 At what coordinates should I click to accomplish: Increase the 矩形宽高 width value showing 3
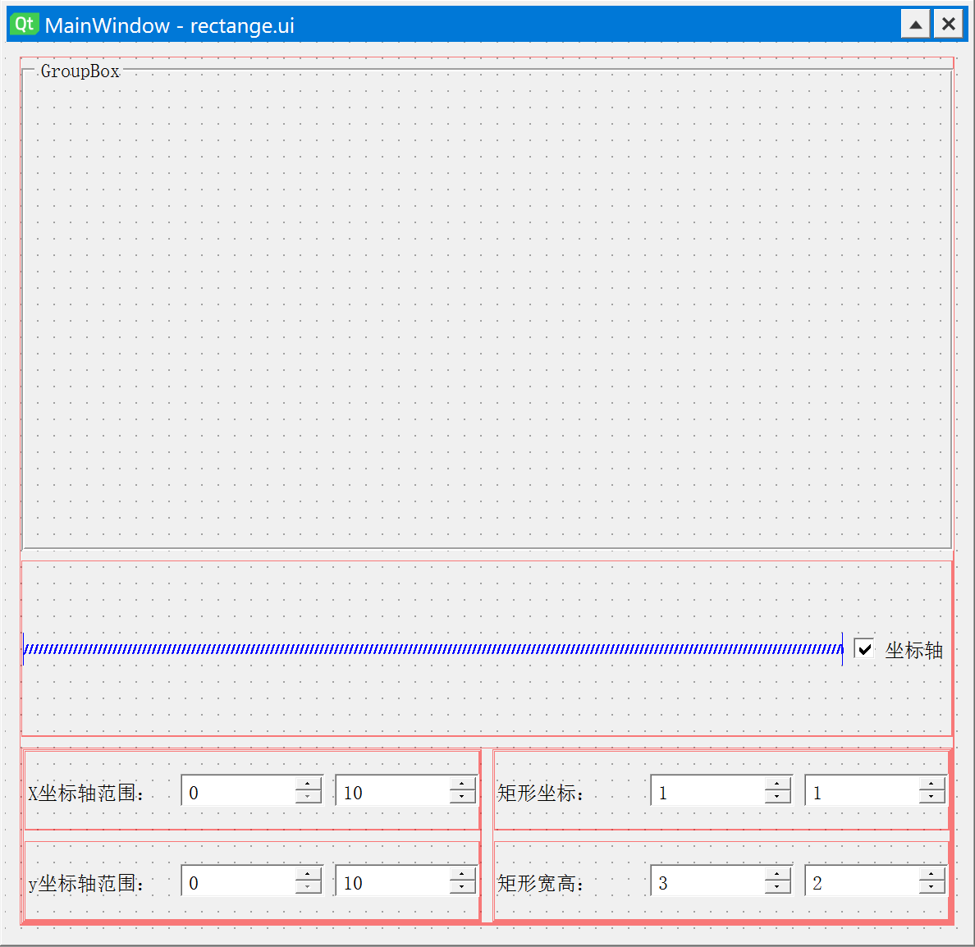[776, 875]
